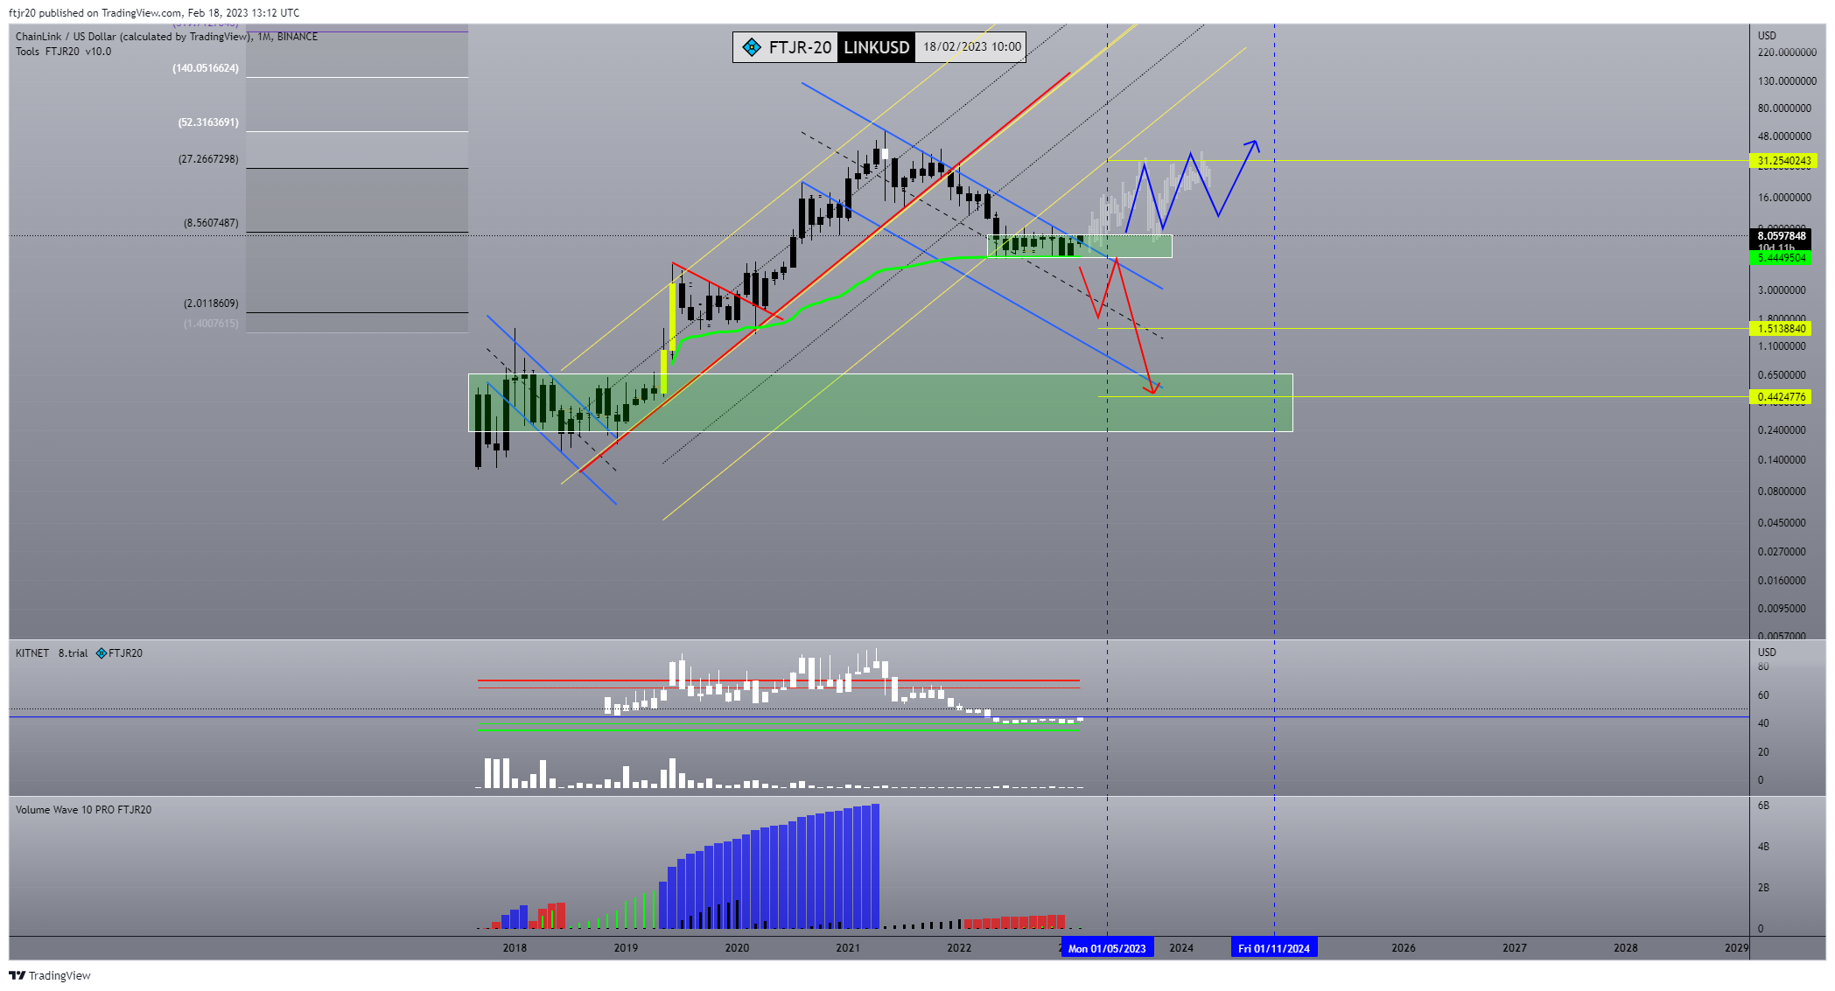Click 1.1000000 on the price axis

click(1782, 346)
